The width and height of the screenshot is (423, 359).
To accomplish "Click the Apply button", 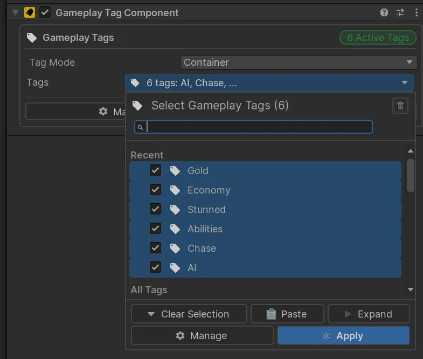I will [x=343, y=335].
